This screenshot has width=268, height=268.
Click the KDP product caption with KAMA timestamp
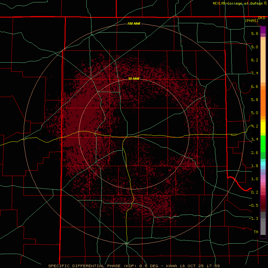(134, 266)
